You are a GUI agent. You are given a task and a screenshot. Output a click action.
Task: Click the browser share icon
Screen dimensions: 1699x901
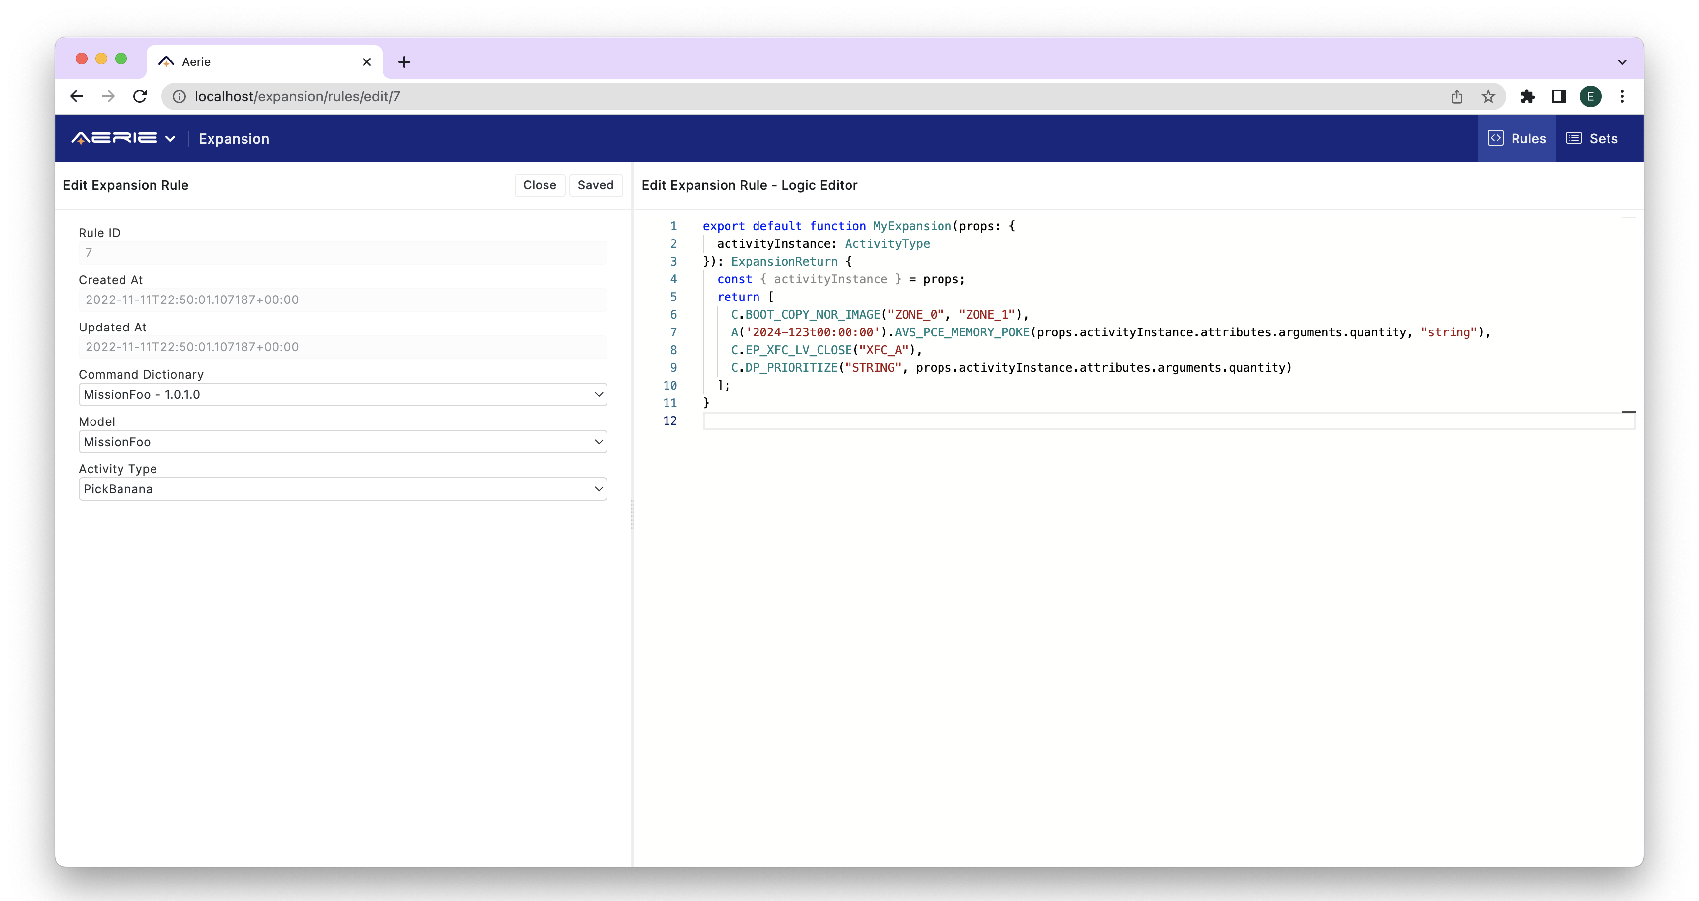click(1457, 96)
